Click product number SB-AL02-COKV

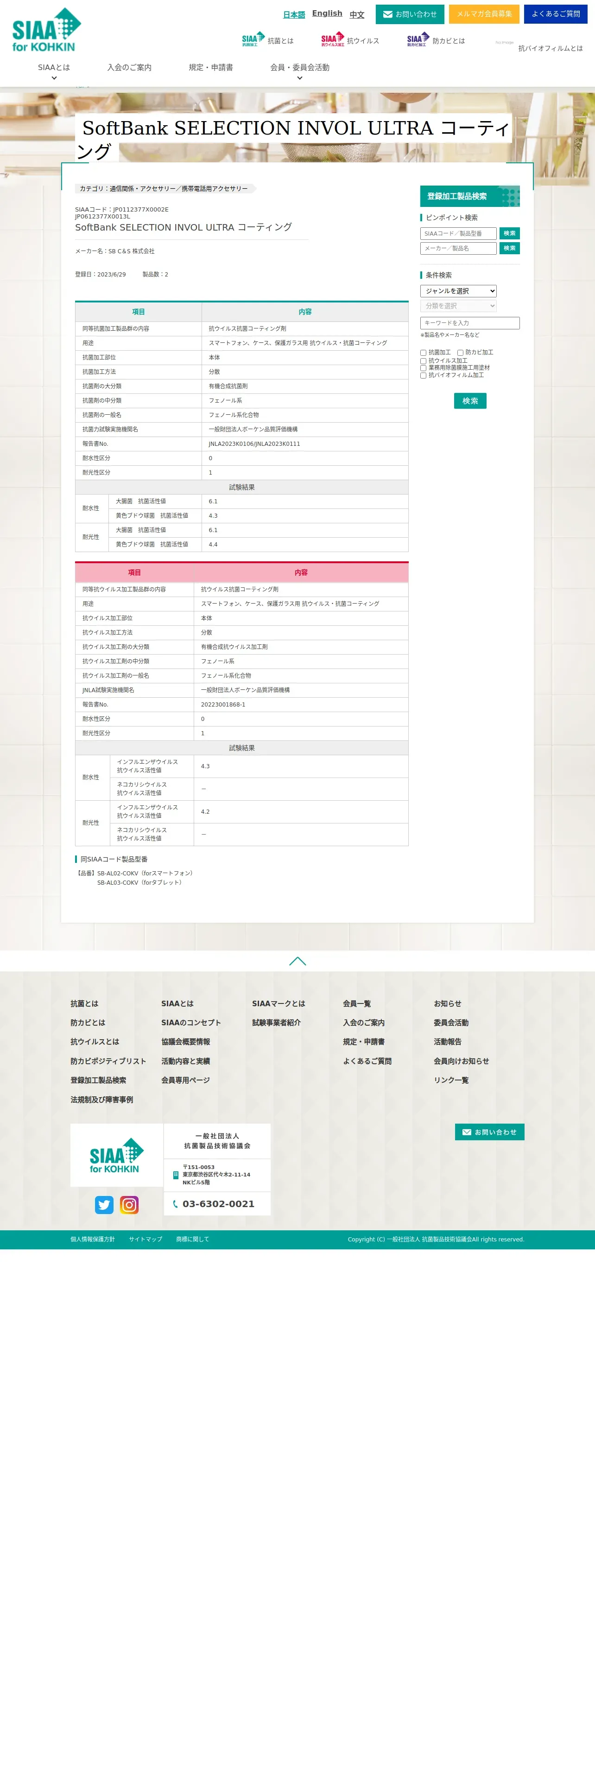pyautogui.click(x=118, y=874)
